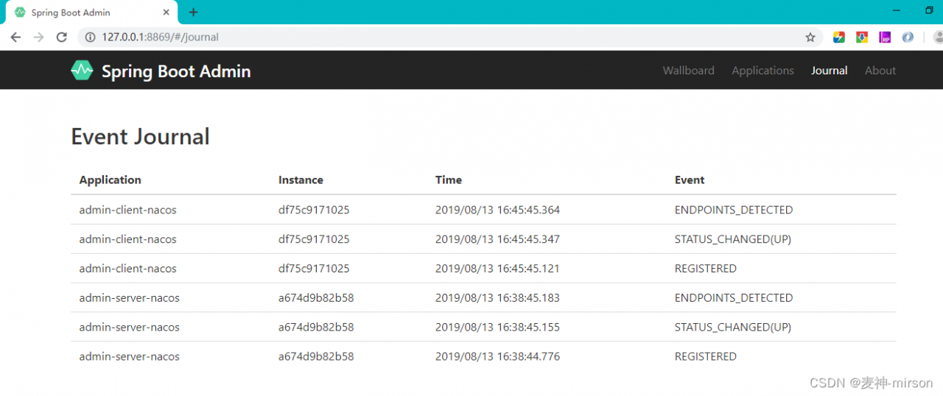Click the blue round extension icon
This screenshot has width=943, height=396.
908,38
